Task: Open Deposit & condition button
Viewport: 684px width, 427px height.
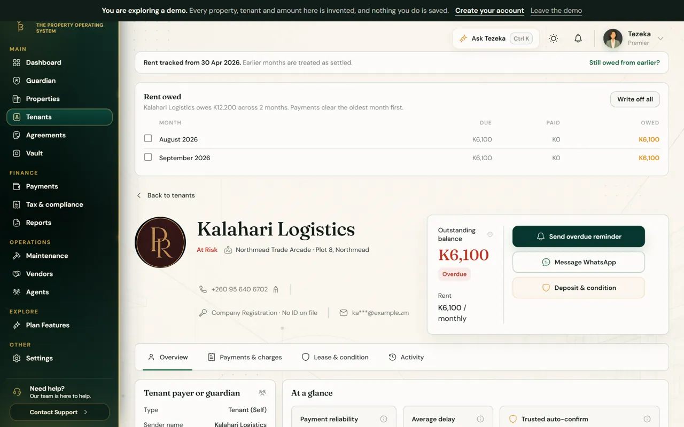Action: tap(579, 288)
